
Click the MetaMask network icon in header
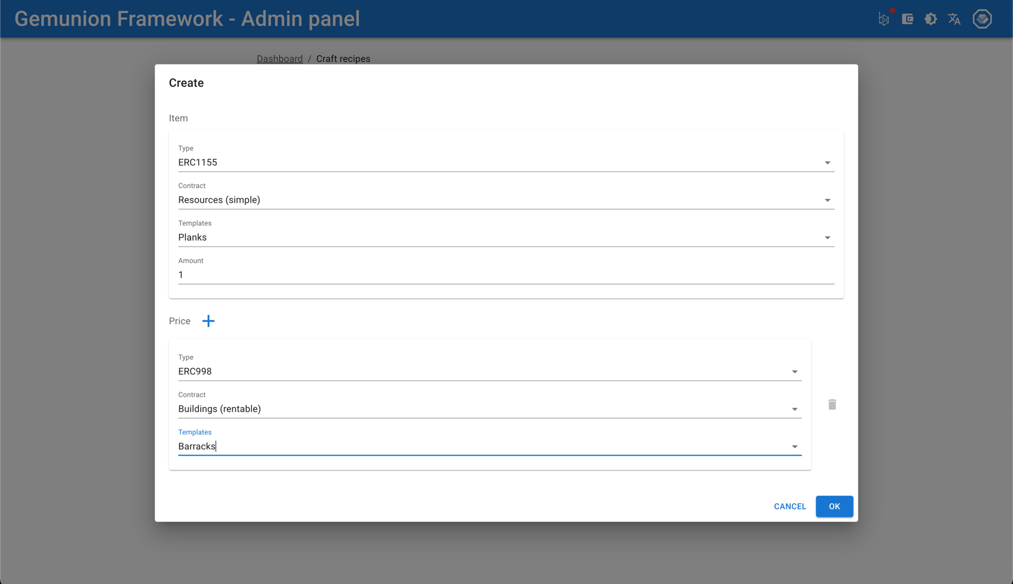coord(884,19)
